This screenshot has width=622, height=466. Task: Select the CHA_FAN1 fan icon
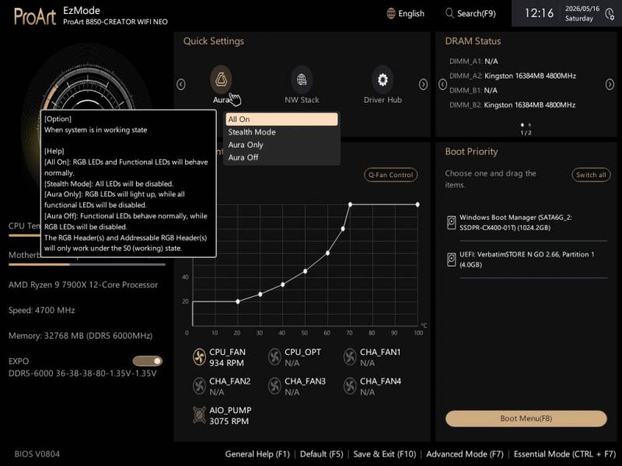(x=350, y=357)
